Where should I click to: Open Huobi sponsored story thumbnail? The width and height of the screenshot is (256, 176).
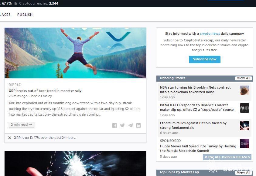[x=244, y=144]
